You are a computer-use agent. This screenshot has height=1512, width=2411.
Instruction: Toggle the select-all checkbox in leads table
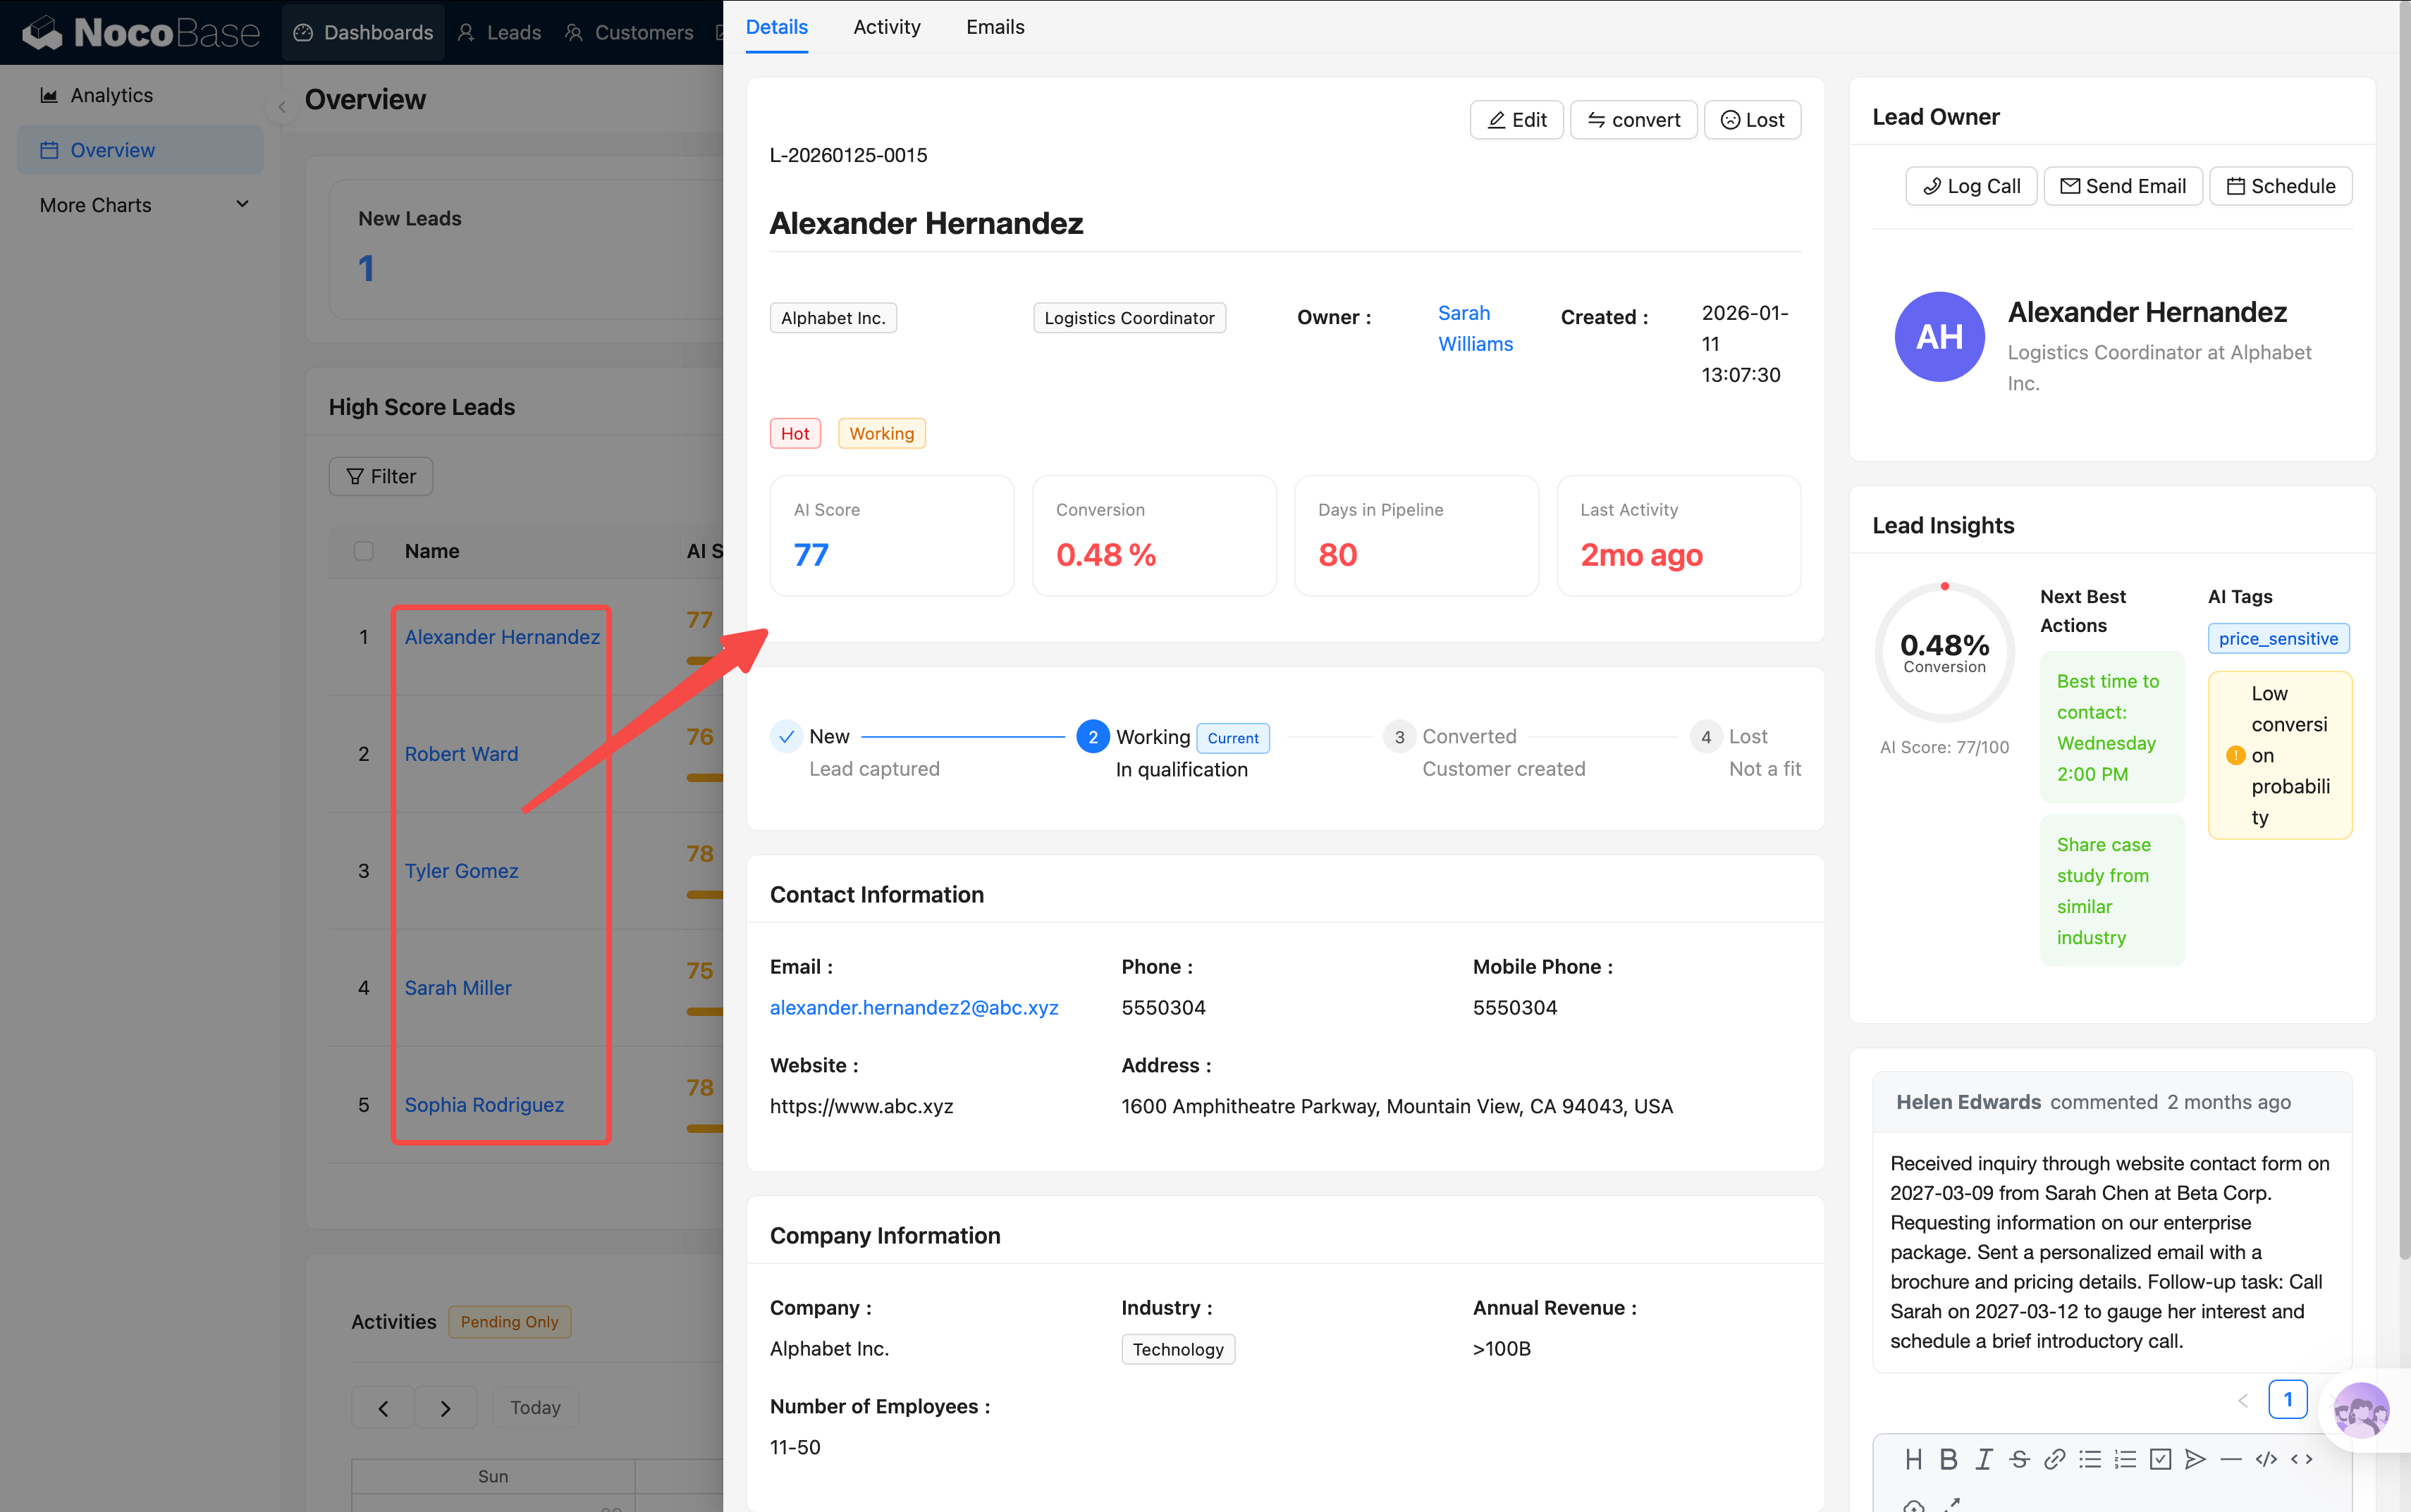(363, 551)
